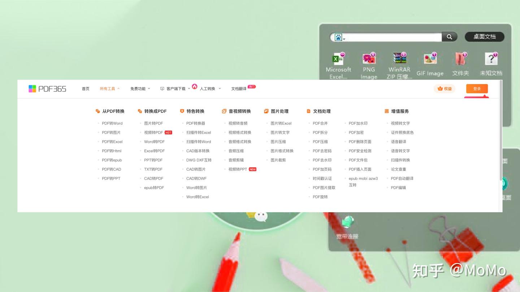Select the PDF加水印 link
The height and width of the screenshot is (292, 520).
point(358,123)
